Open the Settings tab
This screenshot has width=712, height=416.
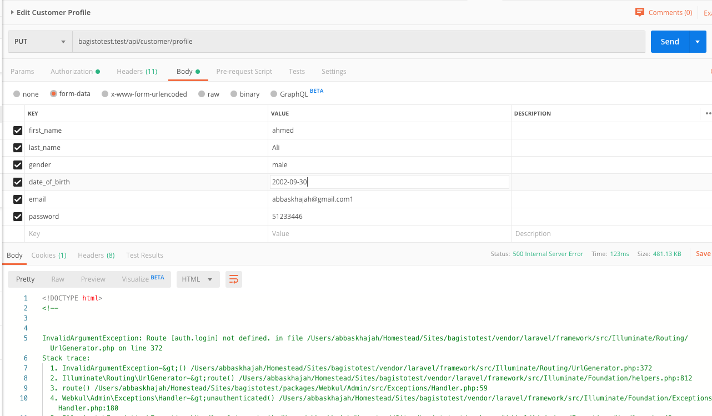[334, 71]
